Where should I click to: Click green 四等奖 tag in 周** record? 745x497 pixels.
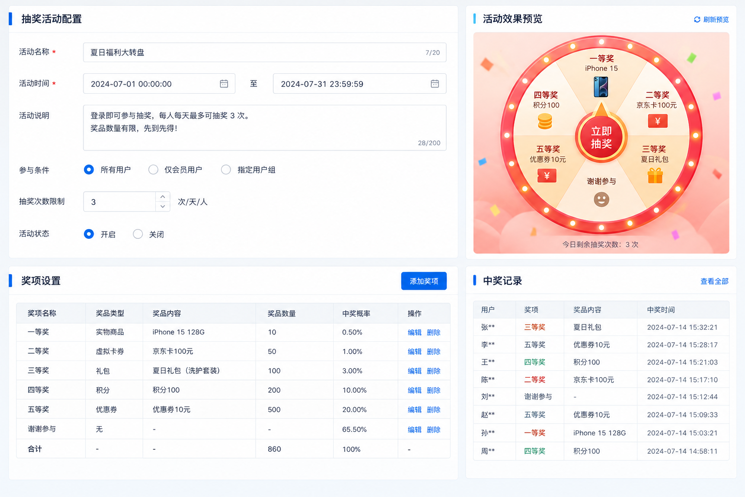(534, 451)
